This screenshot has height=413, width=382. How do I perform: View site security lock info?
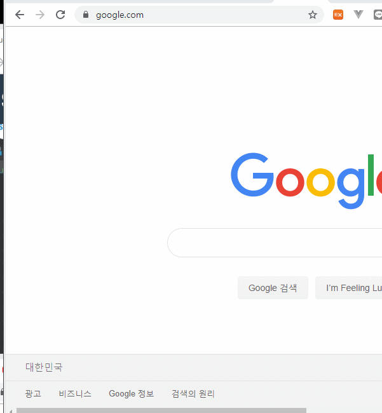[x=86, y=15]
